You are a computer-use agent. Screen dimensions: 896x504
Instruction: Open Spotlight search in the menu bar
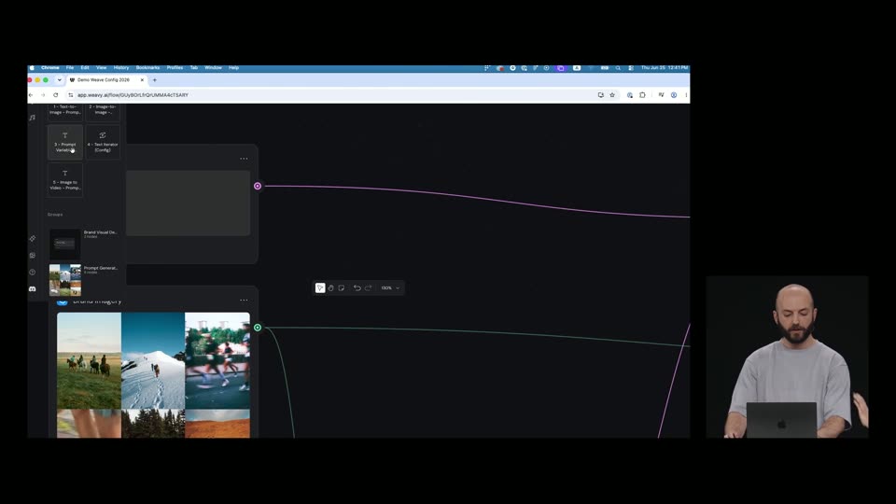618,68
